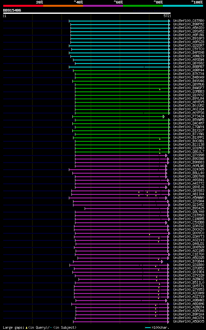Click the yellow gap marker on B1XPP1 row
The width and height of the screenshot is (206, 330).
[x=160, y=139]
